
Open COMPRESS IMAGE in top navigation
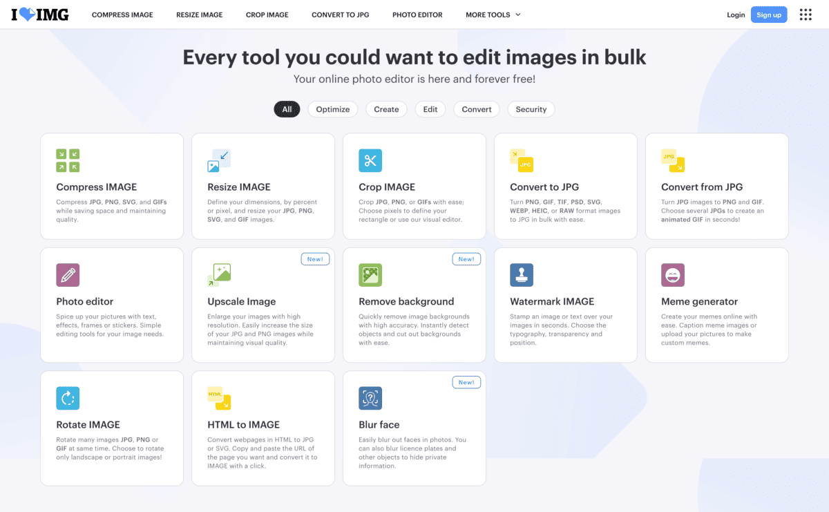tap(122, 15)
